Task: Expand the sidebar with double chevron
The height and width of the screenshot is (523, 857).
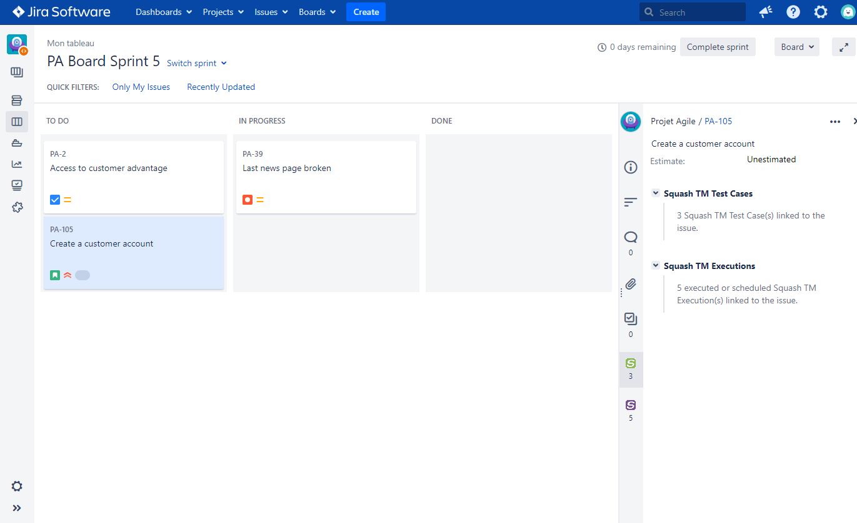Action: tap(17, 508)
